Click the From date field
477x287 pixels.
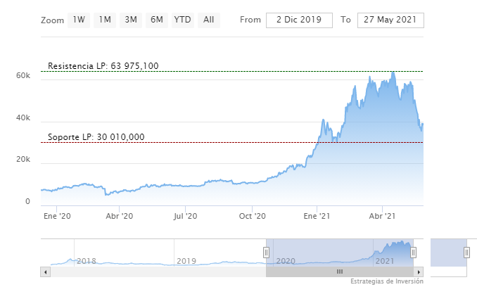pos(299,20)
